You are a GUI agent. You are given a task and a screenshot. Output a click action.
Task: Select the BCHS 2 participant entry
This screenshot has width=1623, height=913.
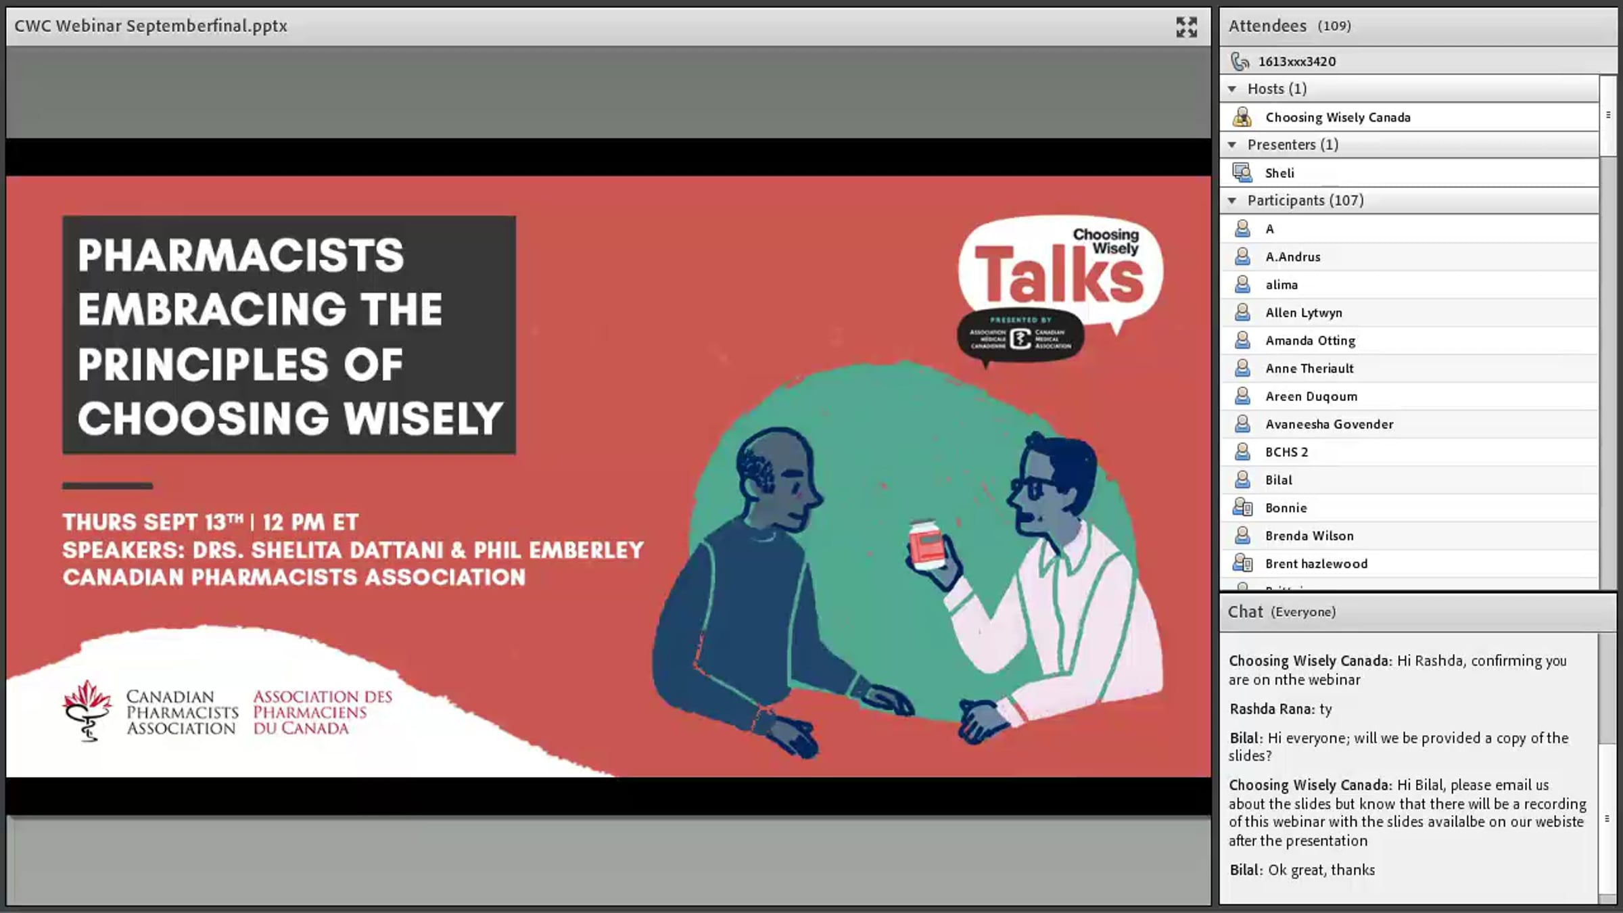click(x=1409, y=452)
